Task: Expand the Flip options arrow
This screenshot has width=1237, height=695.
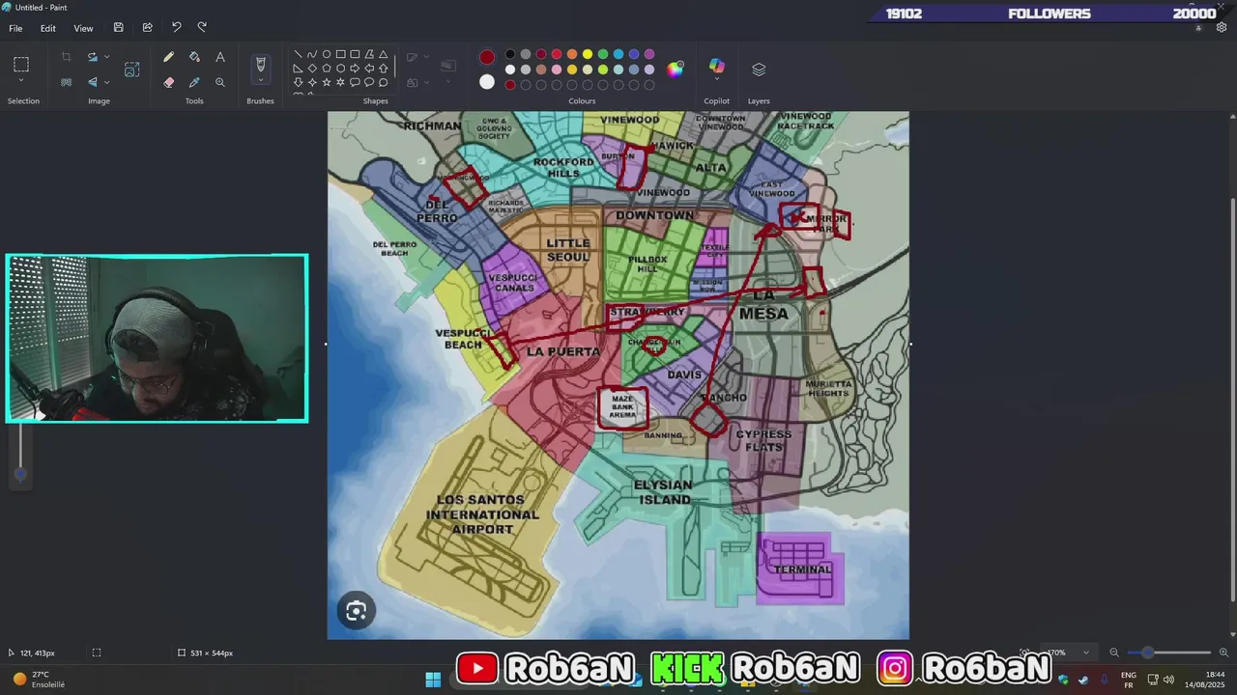Action: (x=106, y=82)
